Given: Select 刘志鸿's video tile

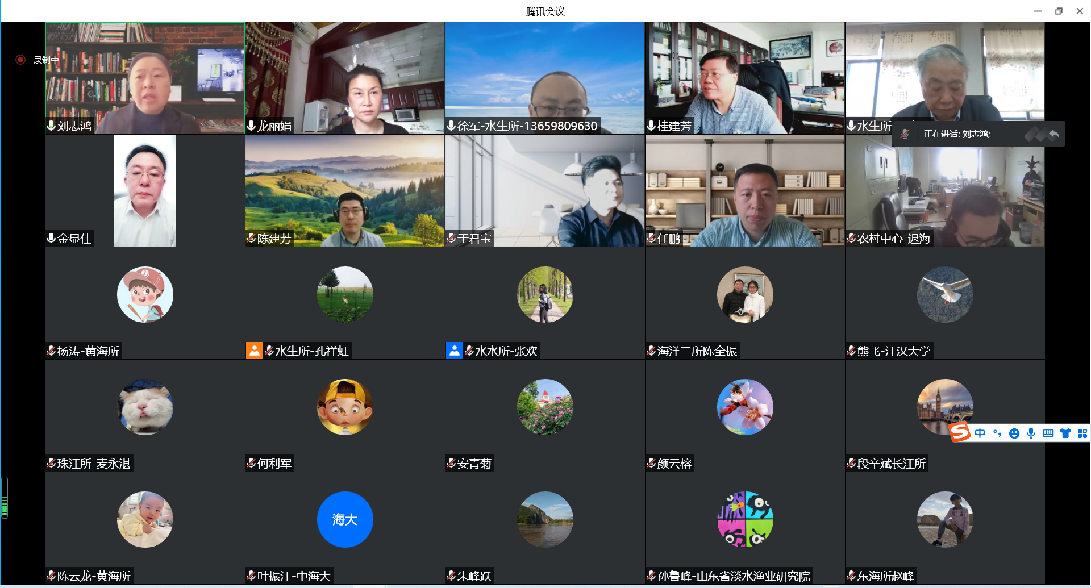Looking at the screenshot, I should 145,78.
